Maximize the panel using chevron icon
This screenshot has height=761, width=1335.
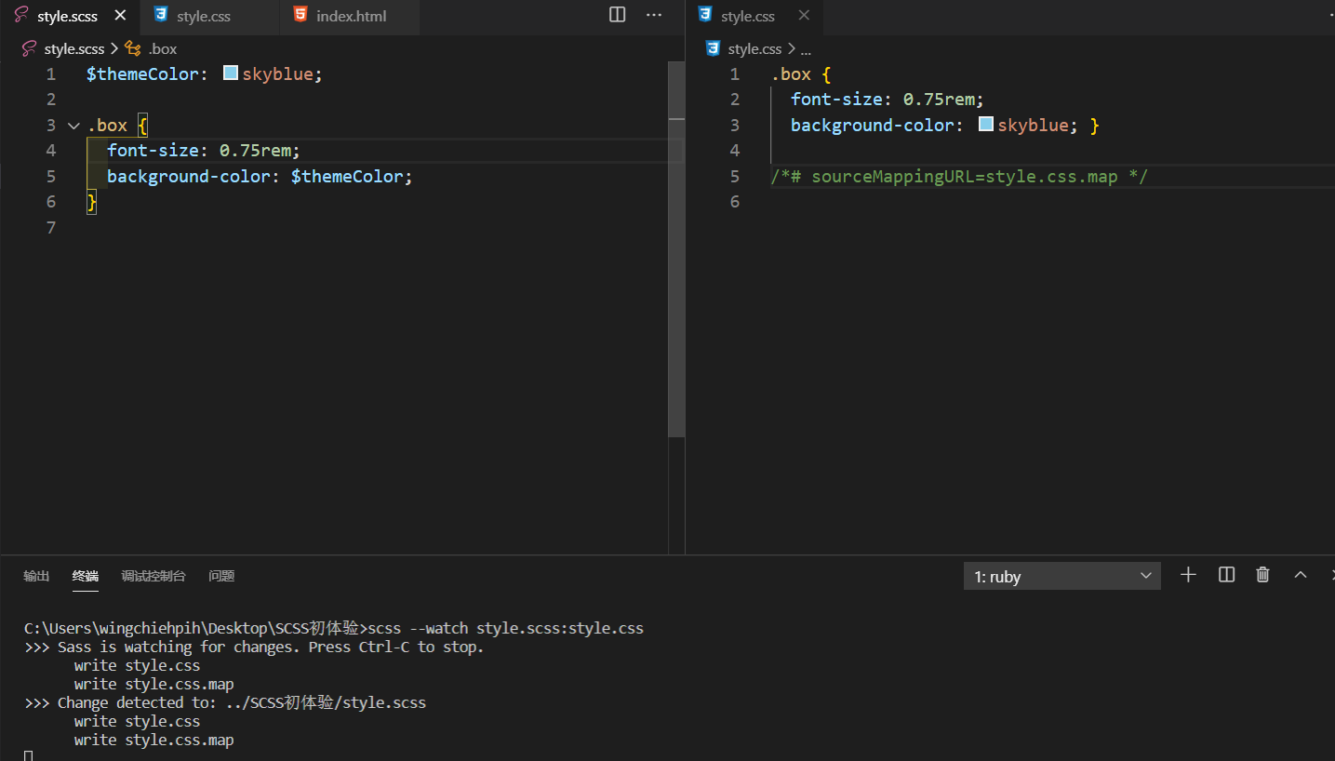point(1300,575)
